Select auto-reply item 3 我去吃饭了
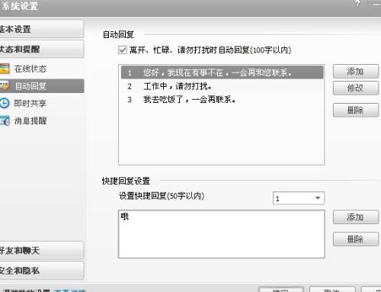The image size is (381, 292). tap(222, 99)
